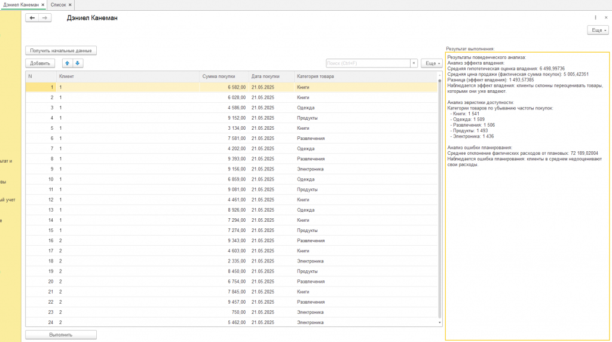Select the cell with sum 6 582,00

point(224,87)
